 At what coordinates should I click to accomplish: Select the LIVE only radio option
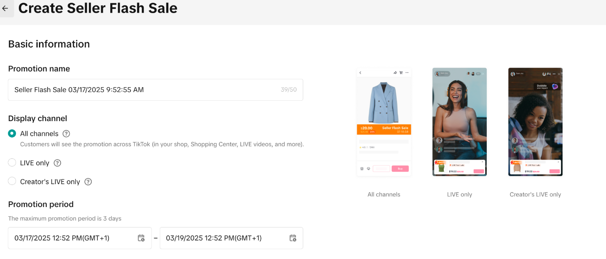pos(12,163)
